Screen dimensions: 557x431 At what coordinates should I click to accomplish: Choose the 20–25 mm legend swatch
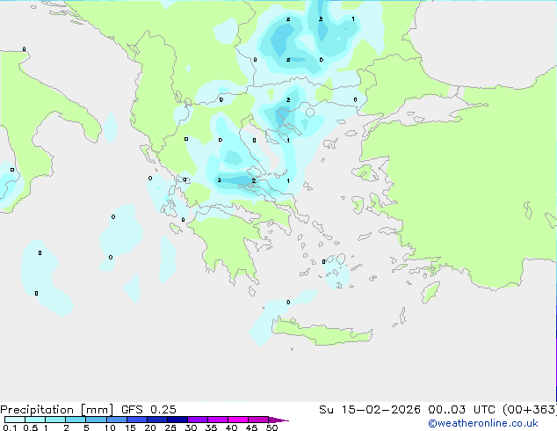point(156,420)
